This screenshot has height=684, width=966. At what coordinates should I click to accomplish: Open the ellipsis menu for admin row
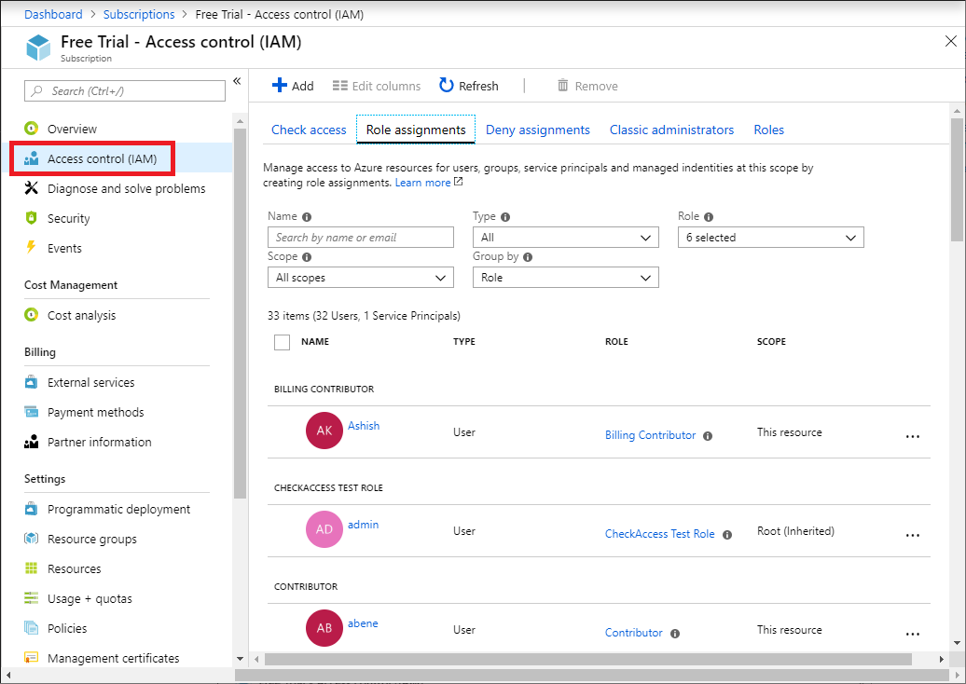pos(913,535)
